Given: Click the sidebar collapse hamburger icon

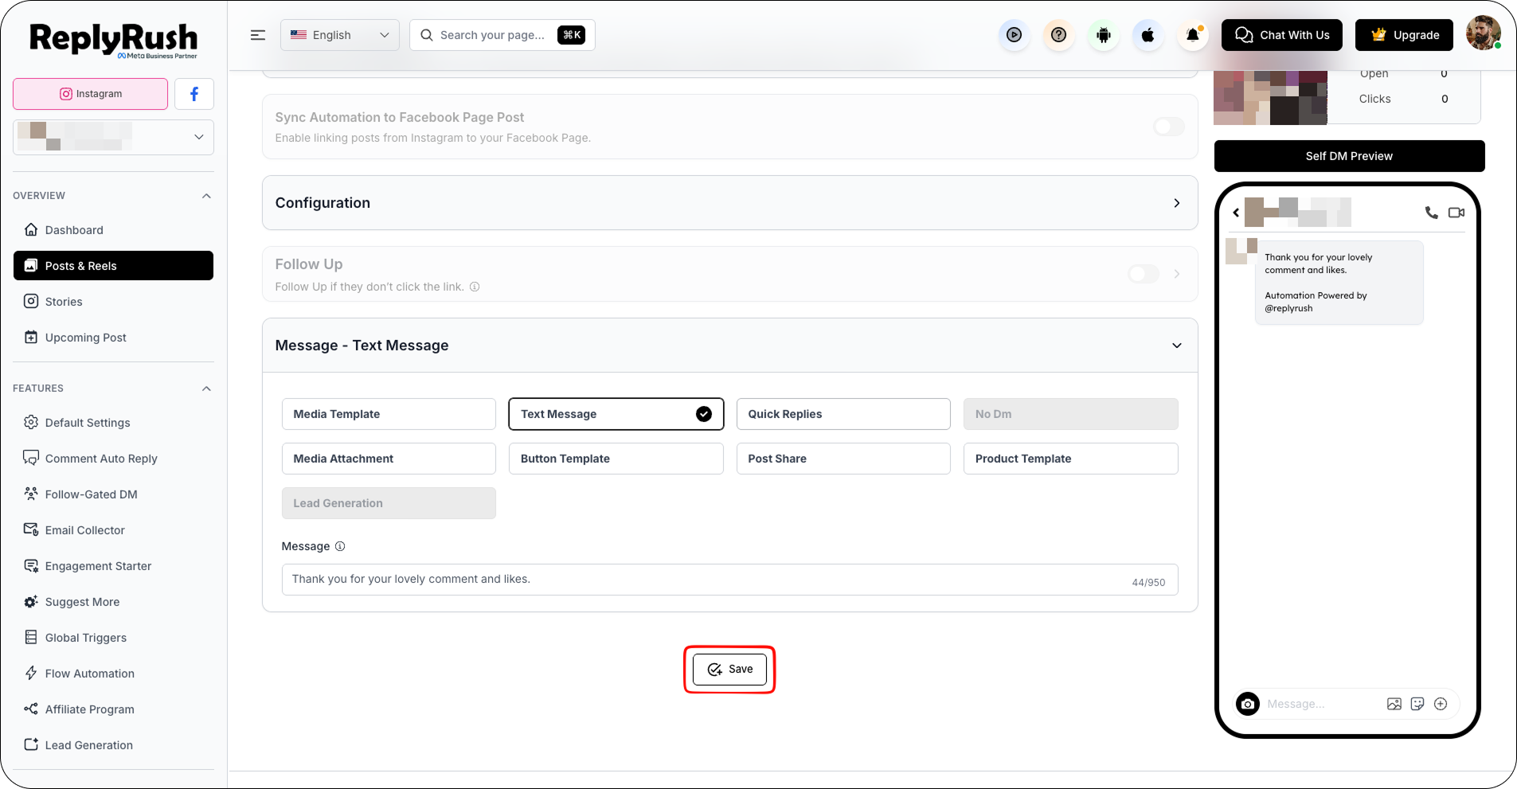Looking at the screenshot, I should (x=258, y=35).
